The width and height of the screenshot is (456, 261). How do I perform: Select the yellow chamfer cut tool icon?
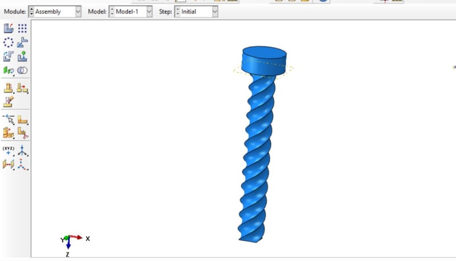[9, 102]
